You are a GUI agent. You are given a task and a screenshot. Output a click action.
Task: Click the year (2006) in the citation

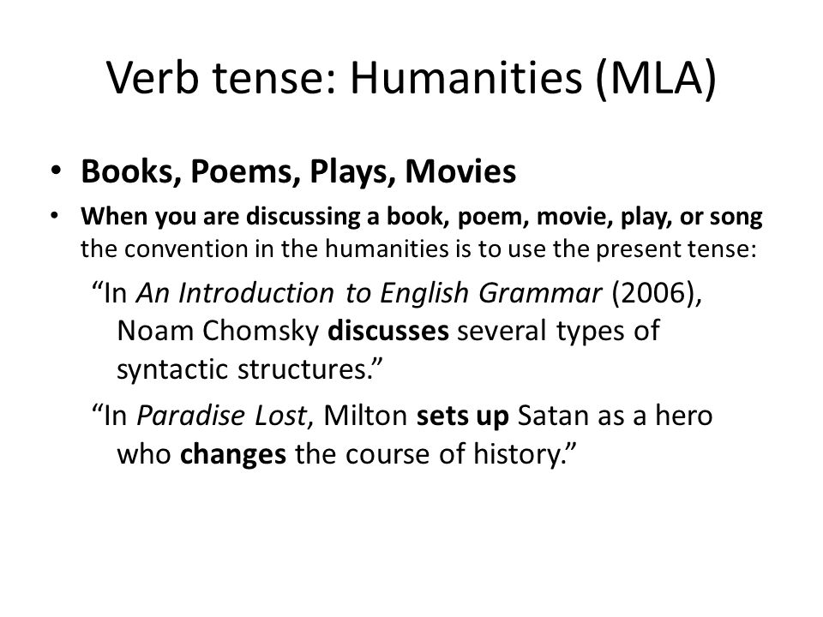point(653,293)
